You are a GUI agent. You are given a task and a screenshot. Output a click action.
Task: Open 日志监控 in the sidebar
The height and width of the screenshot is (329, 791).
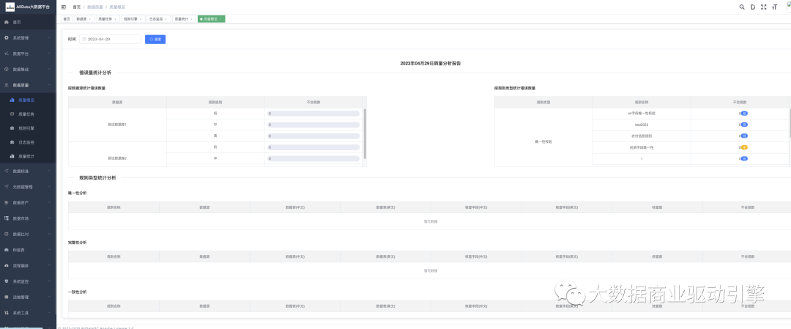click(26, 141)
